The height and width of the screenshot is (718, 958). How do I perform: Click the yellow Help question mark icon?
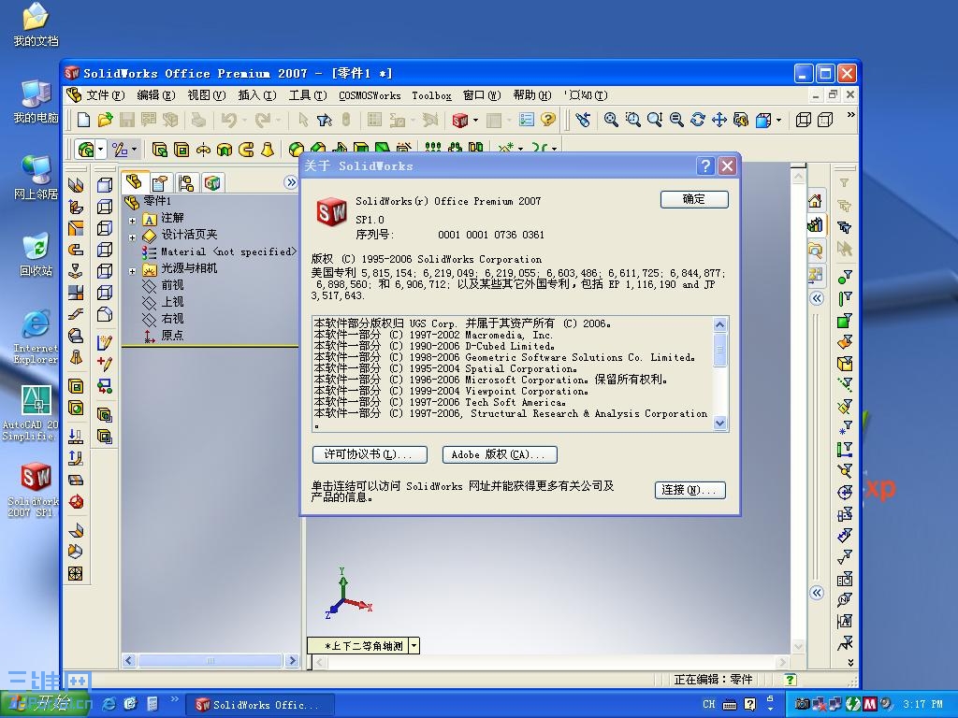click(548, 120)
